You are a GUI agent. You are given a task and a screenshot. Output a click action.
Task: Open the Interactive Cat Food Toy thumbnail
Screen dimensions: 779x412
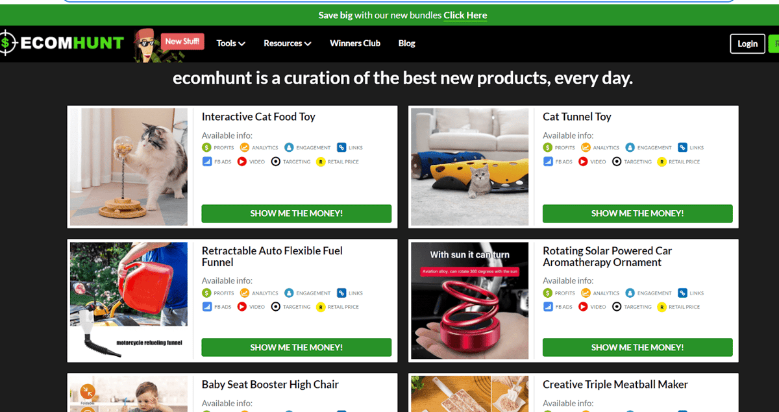[129, 167]
